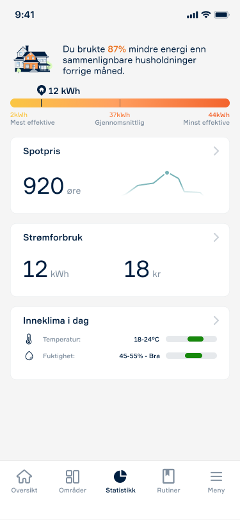Viewport: 240px width, 520px height.
Task: Expand the Strømforbruk card chevron
Action: tap(216, 237)
